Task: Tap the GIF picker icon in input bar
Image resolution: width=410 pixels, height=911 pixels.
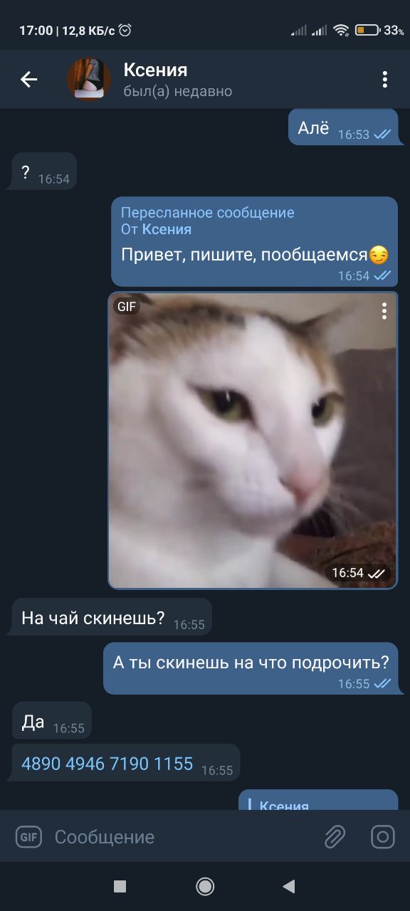Action: [28, 837]
